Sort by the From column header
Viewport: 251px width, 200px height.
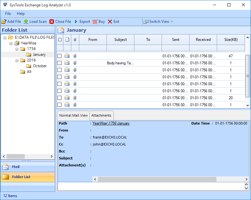tap(93, 40)
